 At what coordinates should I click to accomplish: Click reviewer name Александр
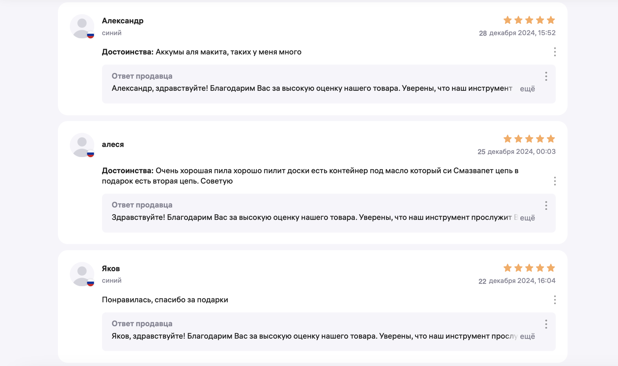pos(123,21)
